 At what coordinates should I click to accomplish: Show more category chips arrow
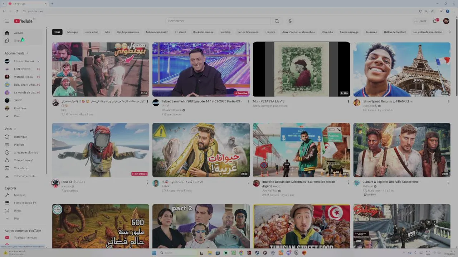click(x=450, y=32)
